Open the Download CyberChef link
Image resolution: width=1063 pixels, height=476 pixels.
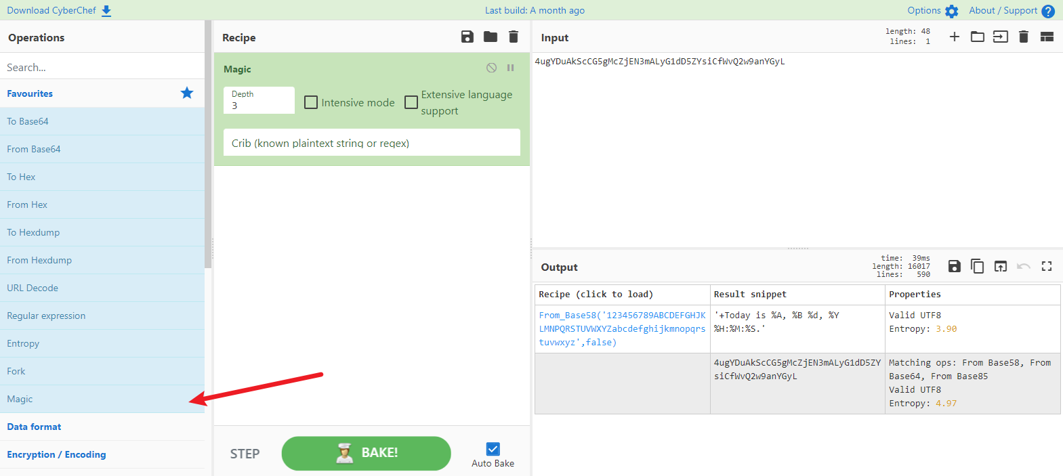point(51,11)
